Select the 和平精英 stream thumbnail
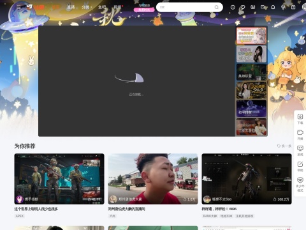This screenshot has height=230, width=306. 251,109
